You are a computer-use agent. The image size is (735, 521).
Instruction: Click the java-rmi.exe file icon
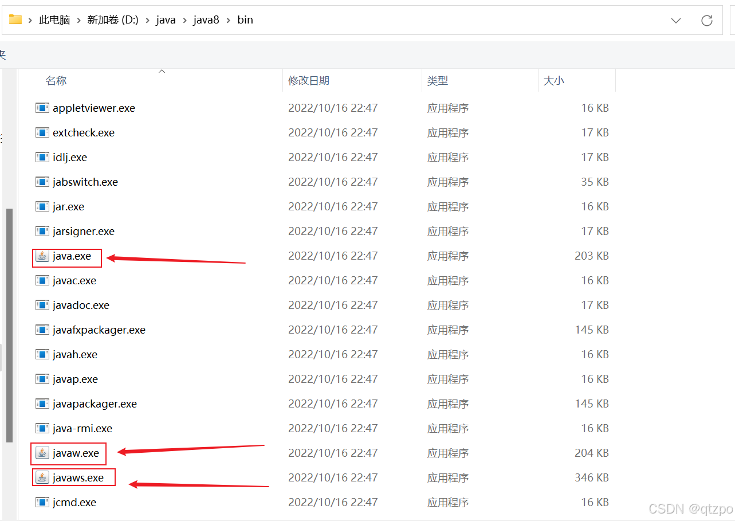pos(42,428)
